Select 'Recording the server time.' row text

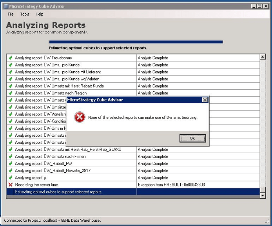pyautogui.click(x=37, y=185)
